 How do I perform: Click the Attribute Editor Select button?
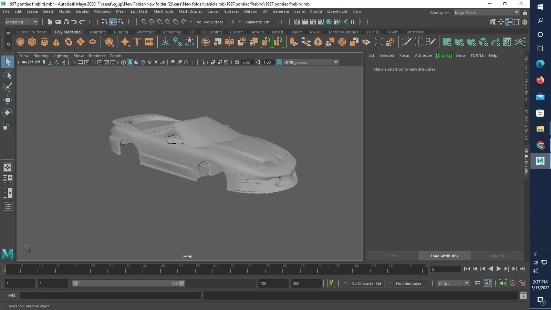[391, 256]
